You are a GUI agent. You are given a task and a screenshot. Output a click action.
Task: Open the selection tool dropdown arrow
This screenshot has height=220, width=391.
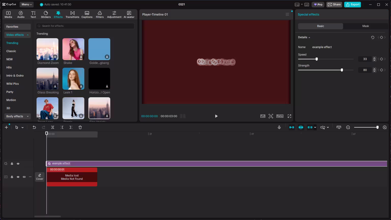23,128
